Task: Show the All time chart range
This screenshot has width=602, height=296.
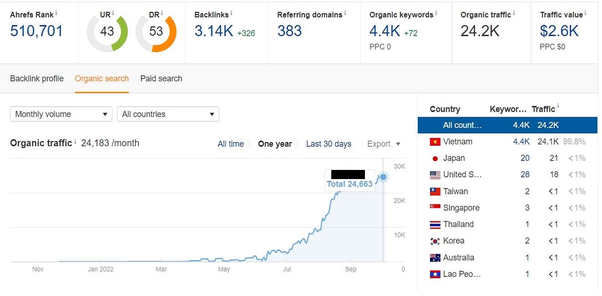Action: [231, 144]
